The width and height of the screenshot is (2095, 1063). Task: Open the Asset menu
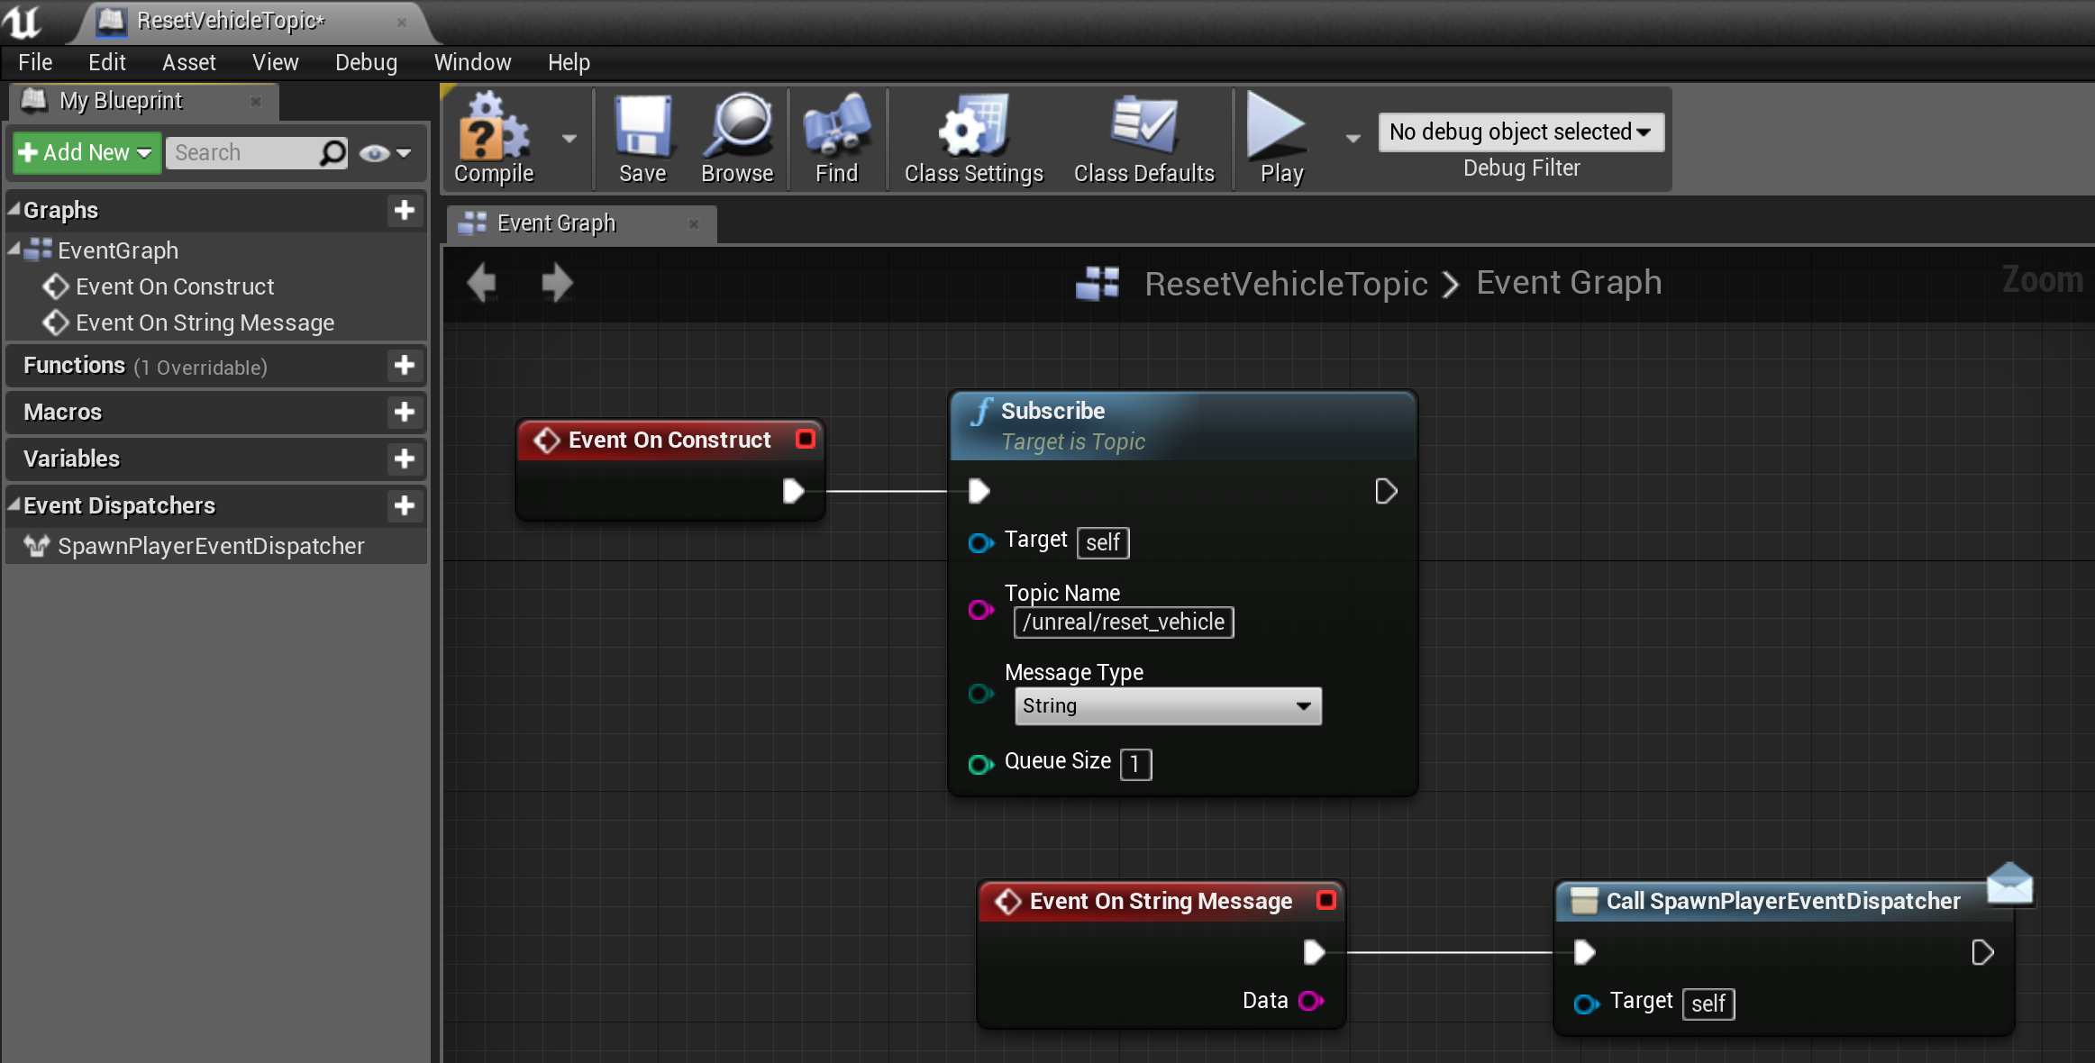click(188, 62)
